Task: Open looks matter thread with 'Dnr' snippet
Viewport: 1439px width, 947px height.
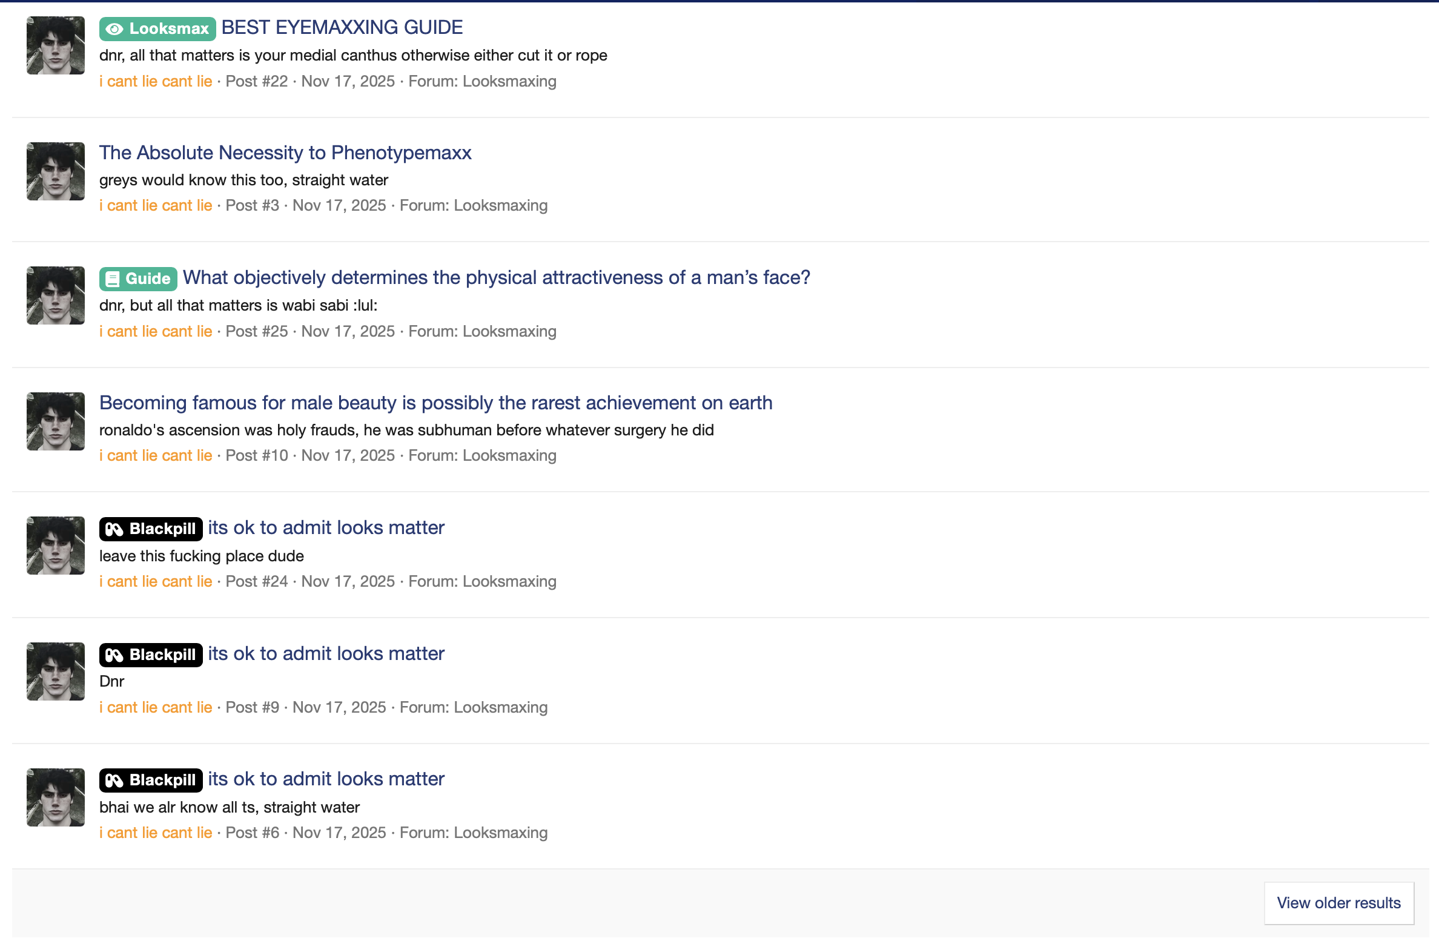Action: [326, 653]
